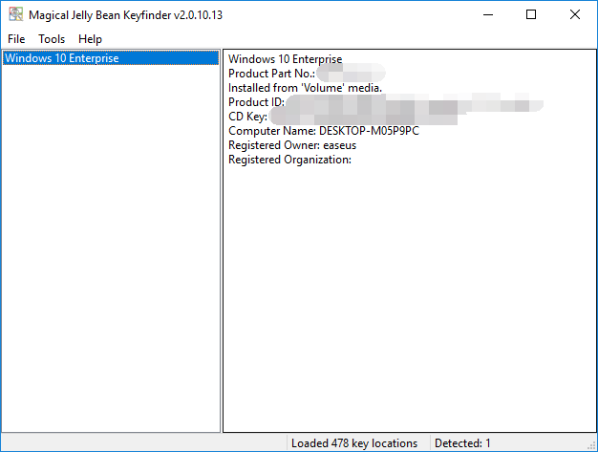Click the Detected: 1 status panel
Image resolution: width=598 pixels, height=452 pixels.
point(462,443)
